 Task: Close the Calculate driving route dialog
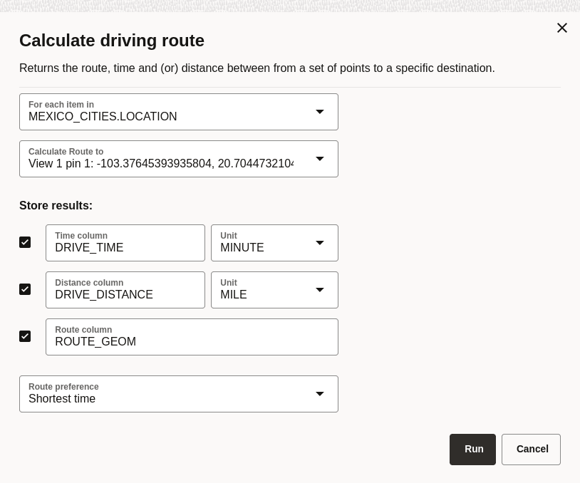click(x=562, y=28)
